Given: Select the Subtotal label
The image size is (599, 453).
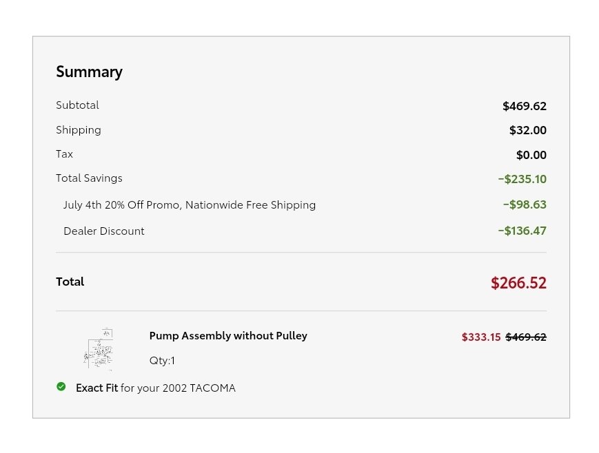Looking at the screenshot, I should pos(77,105).
